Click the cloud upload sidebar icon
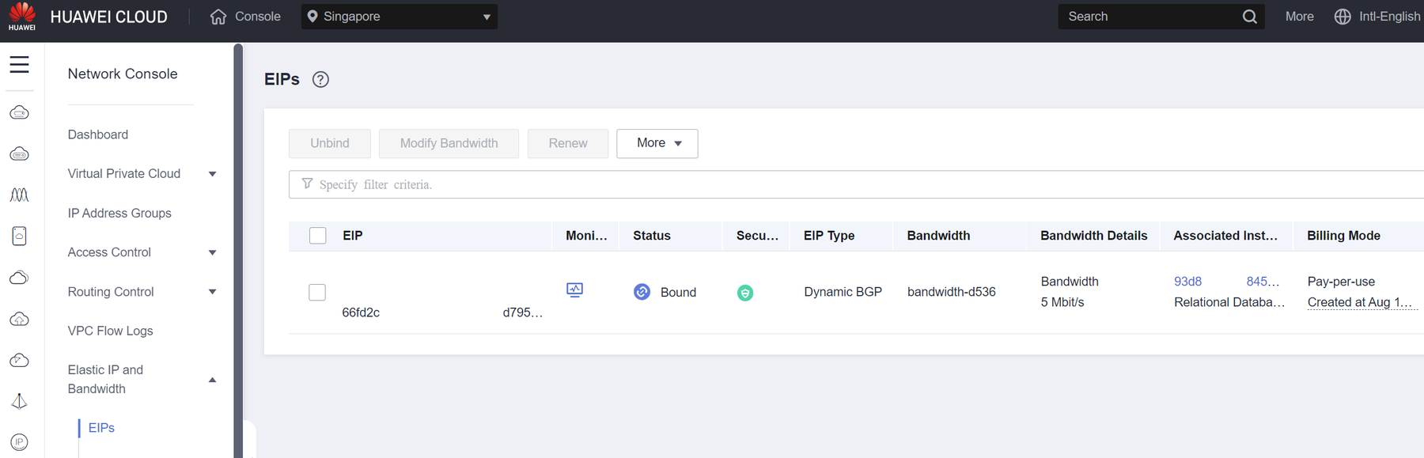This screenshot has width=1424, height=458. (20, 319)
